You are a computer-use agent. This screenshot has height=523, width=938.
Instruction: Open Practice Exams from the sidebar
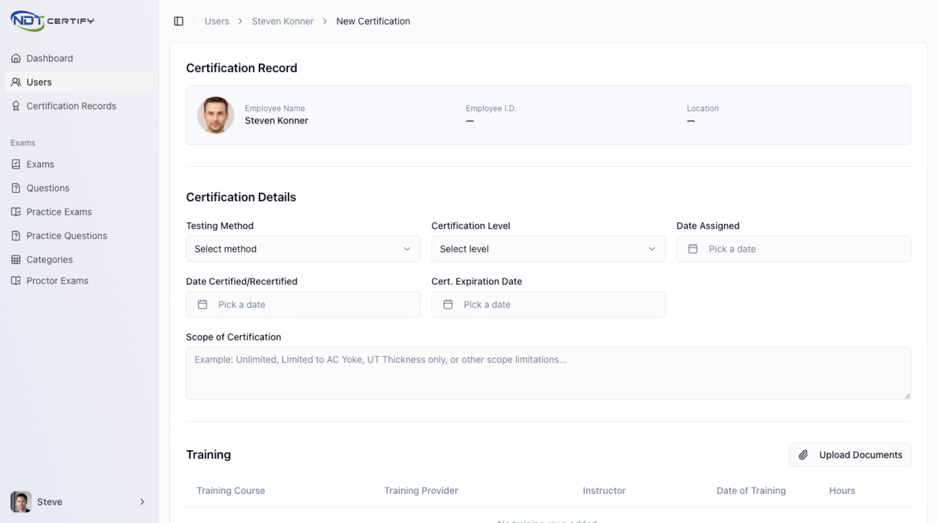click(x=79, y=212)
